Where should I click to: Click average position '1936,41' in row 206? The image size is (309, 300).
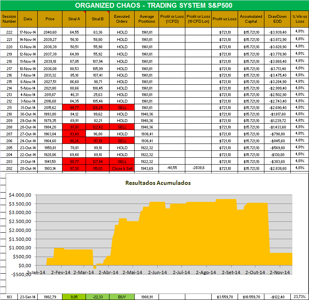pos(147,141)
